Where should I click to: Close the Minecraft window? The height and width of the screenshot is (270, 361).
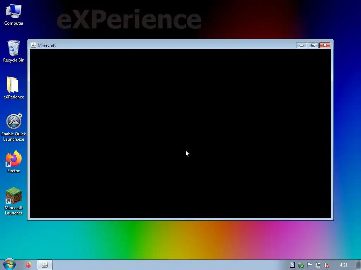(x=325, y=45)
